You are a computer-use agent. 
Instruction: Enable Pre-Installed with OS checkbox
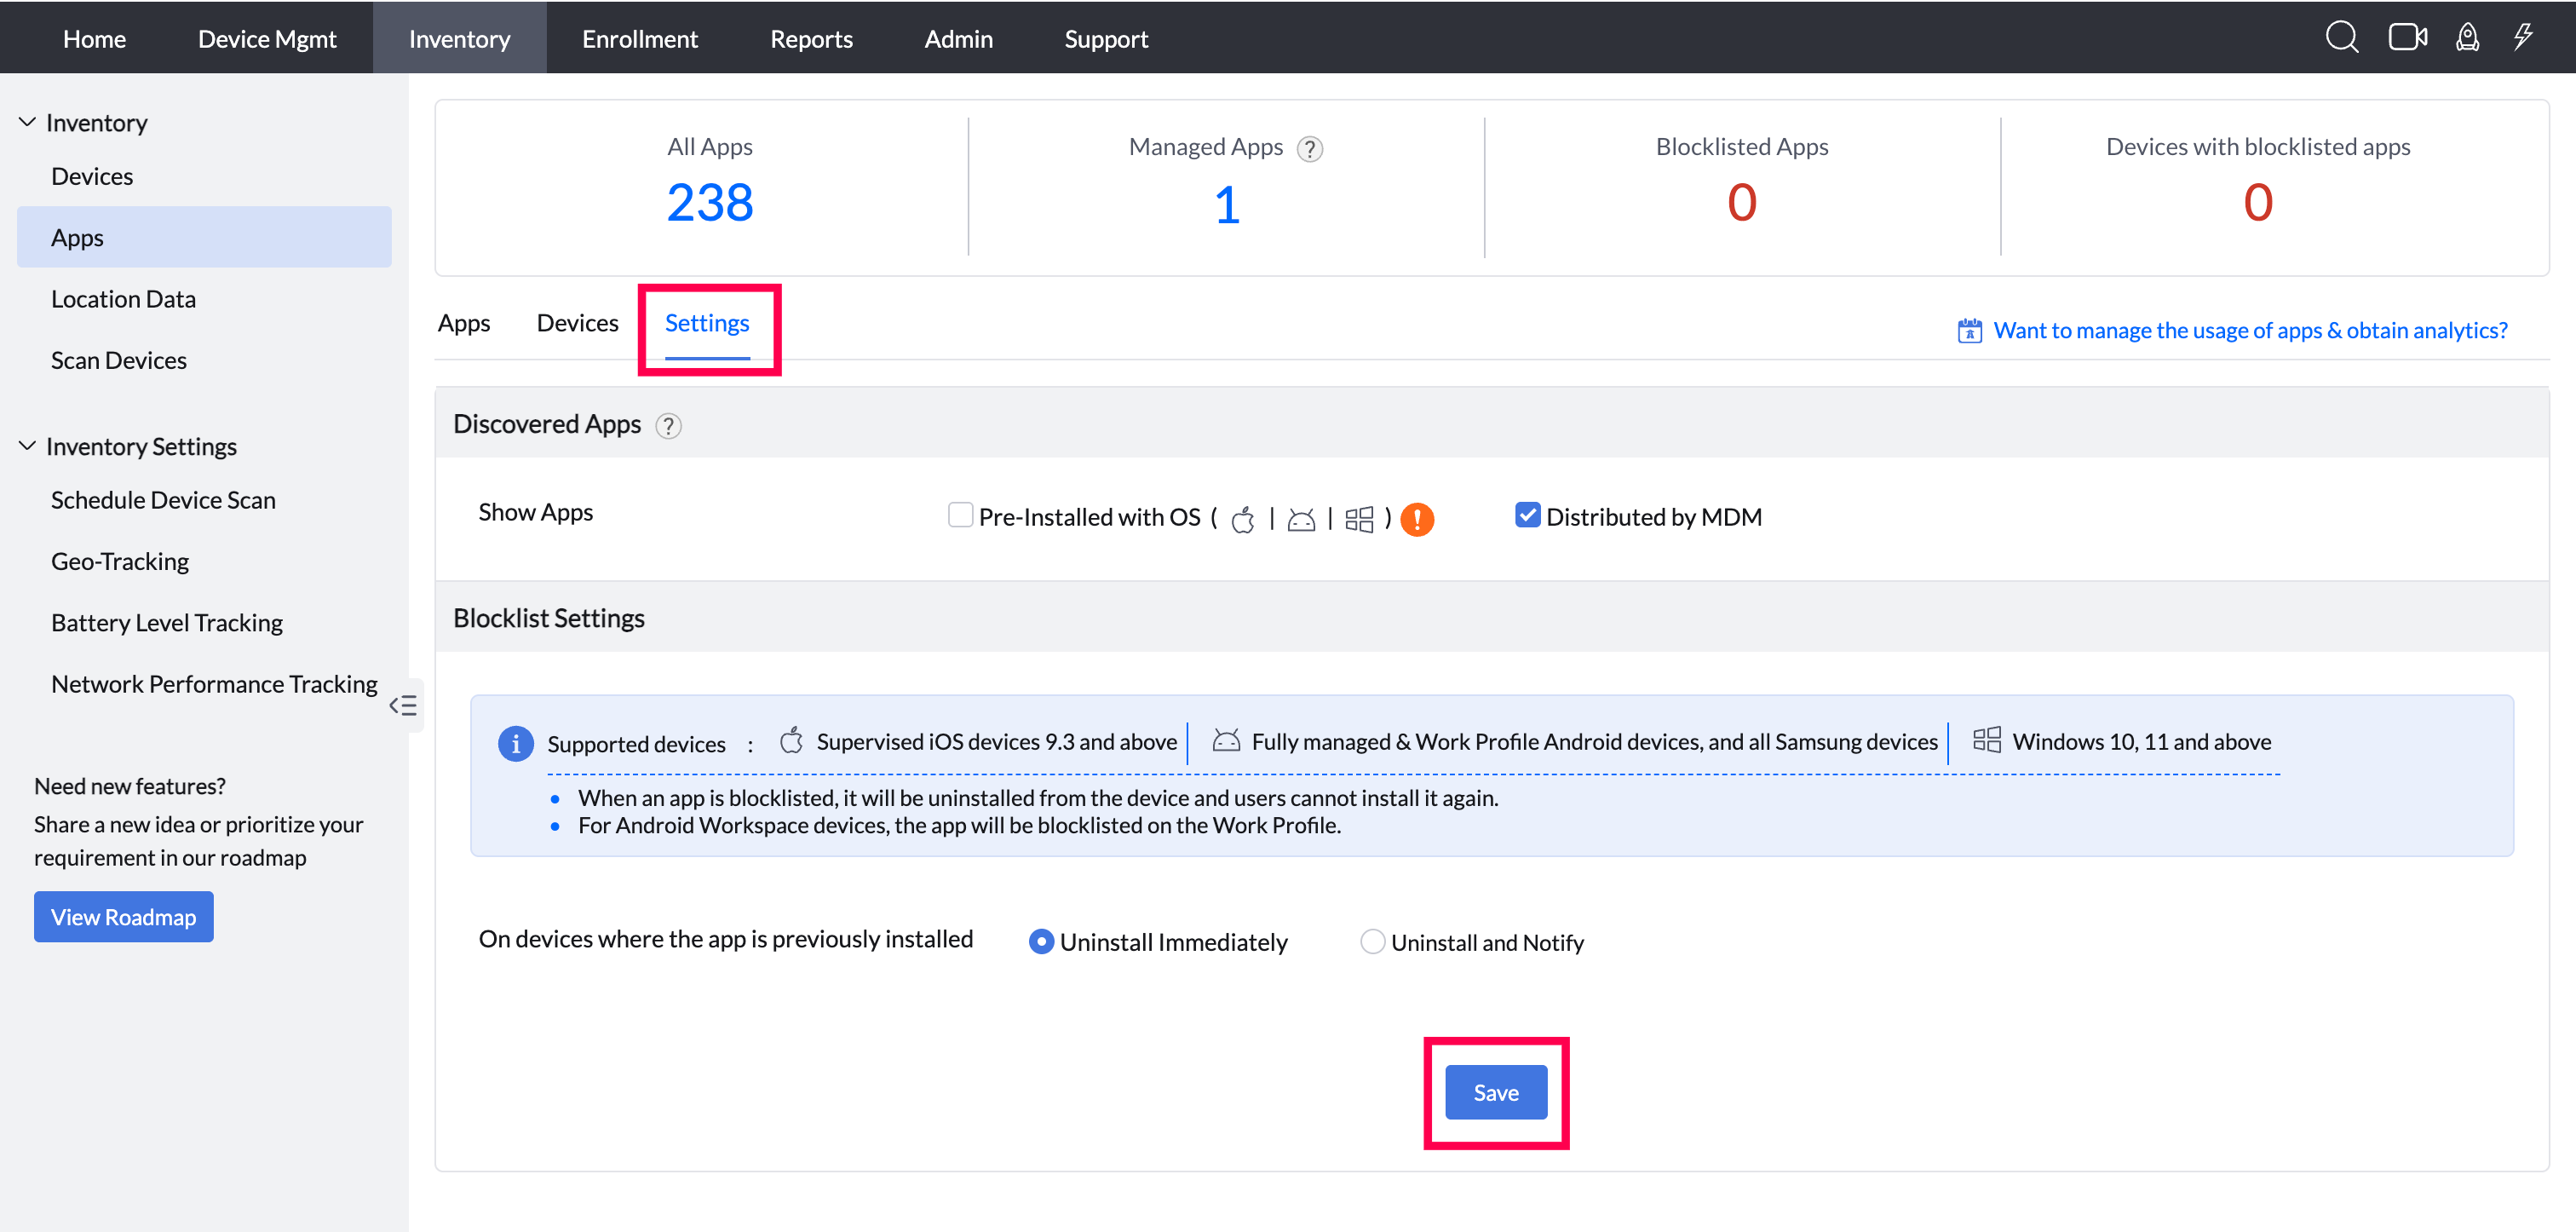point(960,515)
